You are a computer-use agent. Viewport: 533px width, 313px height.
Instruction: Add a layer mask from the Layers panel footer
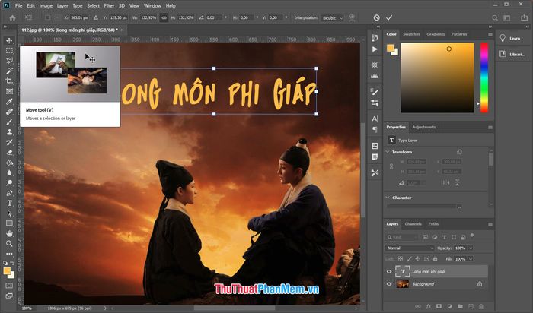pyautogui.click(x=439, y=306)
